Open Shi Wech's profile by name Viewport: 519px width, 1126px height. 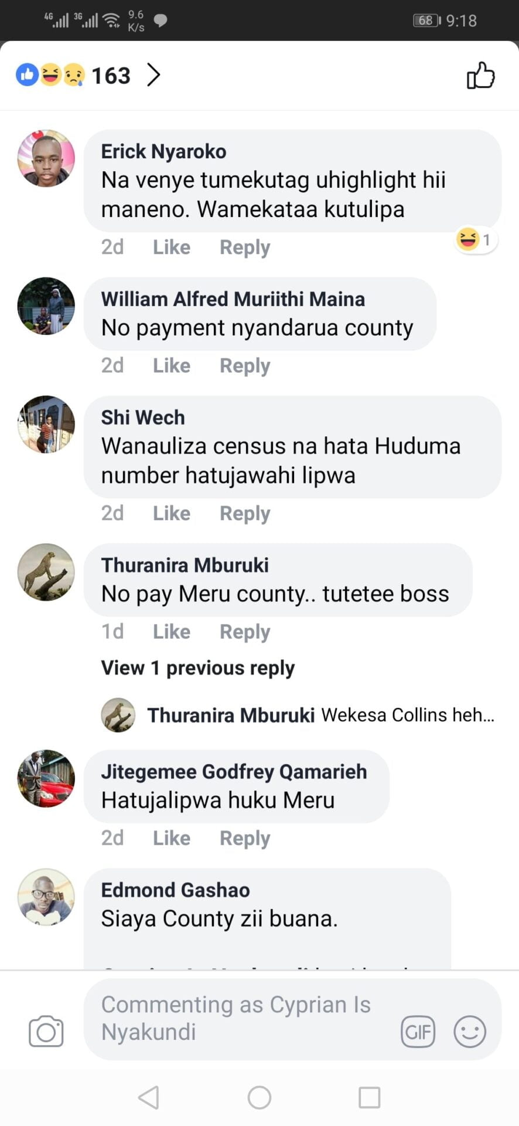point(143,418)
